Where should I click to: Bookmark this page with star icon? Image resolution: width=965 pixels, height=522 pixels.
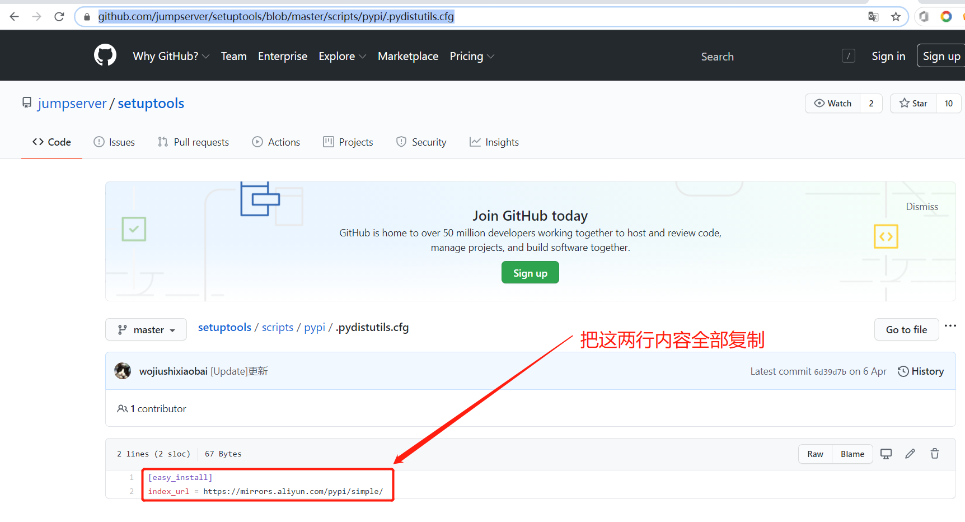point(896,17)
